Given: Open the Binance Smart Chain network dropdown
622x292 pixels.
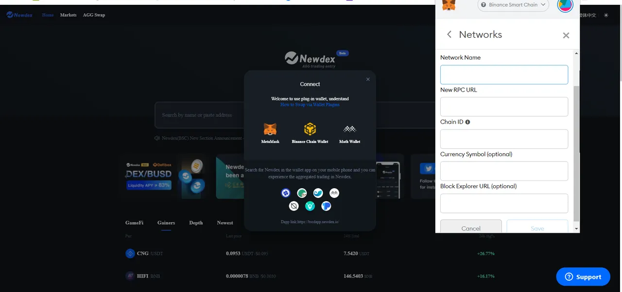Looking at the screenshot, I should tap(513, 5).
